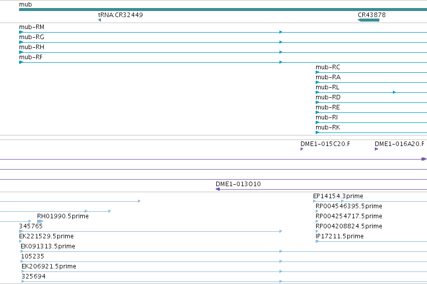The image size is (427, 284).
Task: Select the CR43878 gene label
Action: (372, 15)
